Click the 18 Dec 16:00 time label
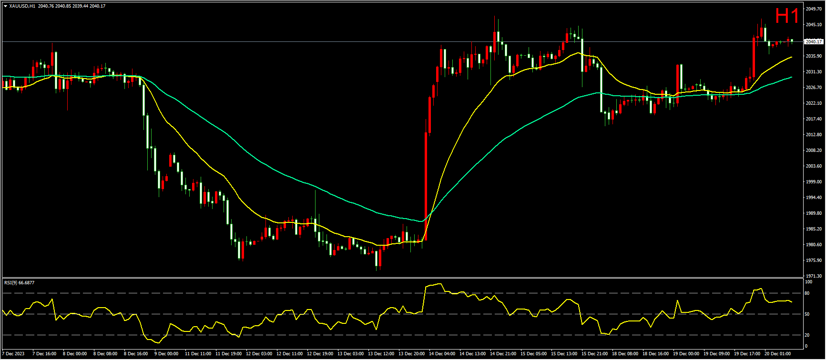Screen dimensions: 826x360 tap(655, 354)
